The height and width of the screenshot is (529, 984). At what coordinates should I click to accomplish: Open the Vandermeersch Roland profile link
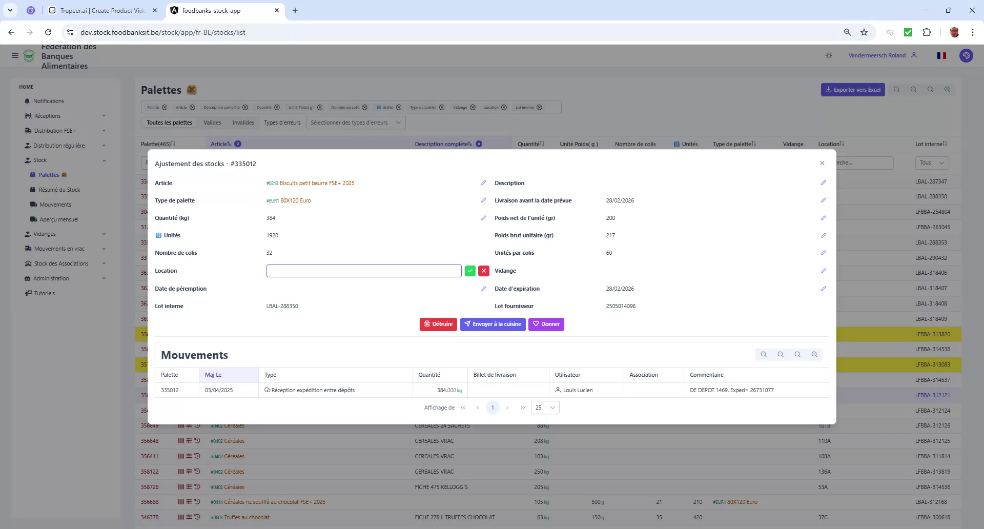pos(878,55)
